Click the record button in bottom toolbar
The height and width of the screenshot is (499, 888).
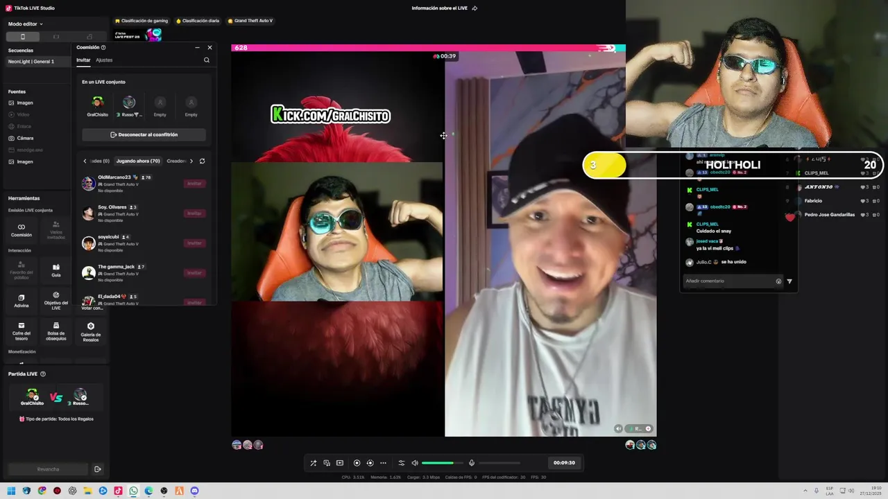tap(357, 463)
